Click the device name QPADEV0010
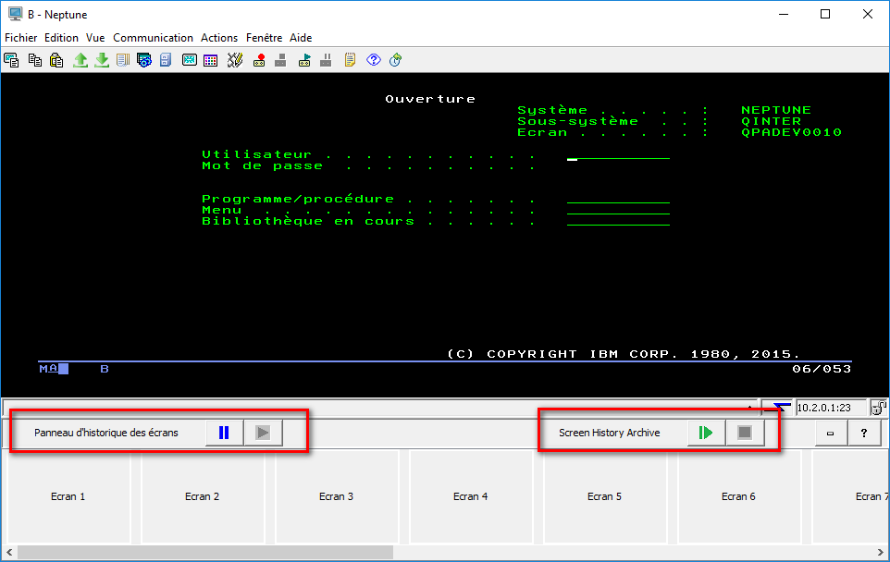This screenshot has width=890, height=562. click(x=791, y=132)
